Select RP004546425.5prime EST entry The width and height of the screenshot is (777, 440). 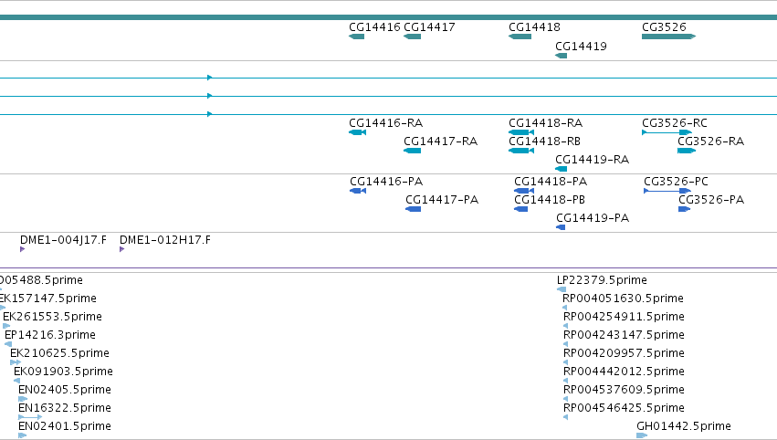point(565,417)
